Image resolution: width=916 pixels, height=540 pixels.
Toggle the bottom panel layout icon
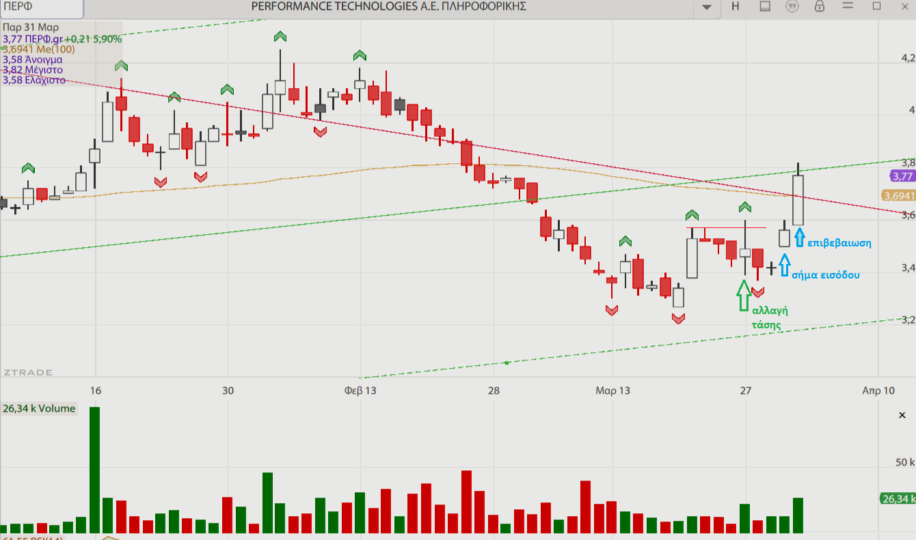coord(765,6)
